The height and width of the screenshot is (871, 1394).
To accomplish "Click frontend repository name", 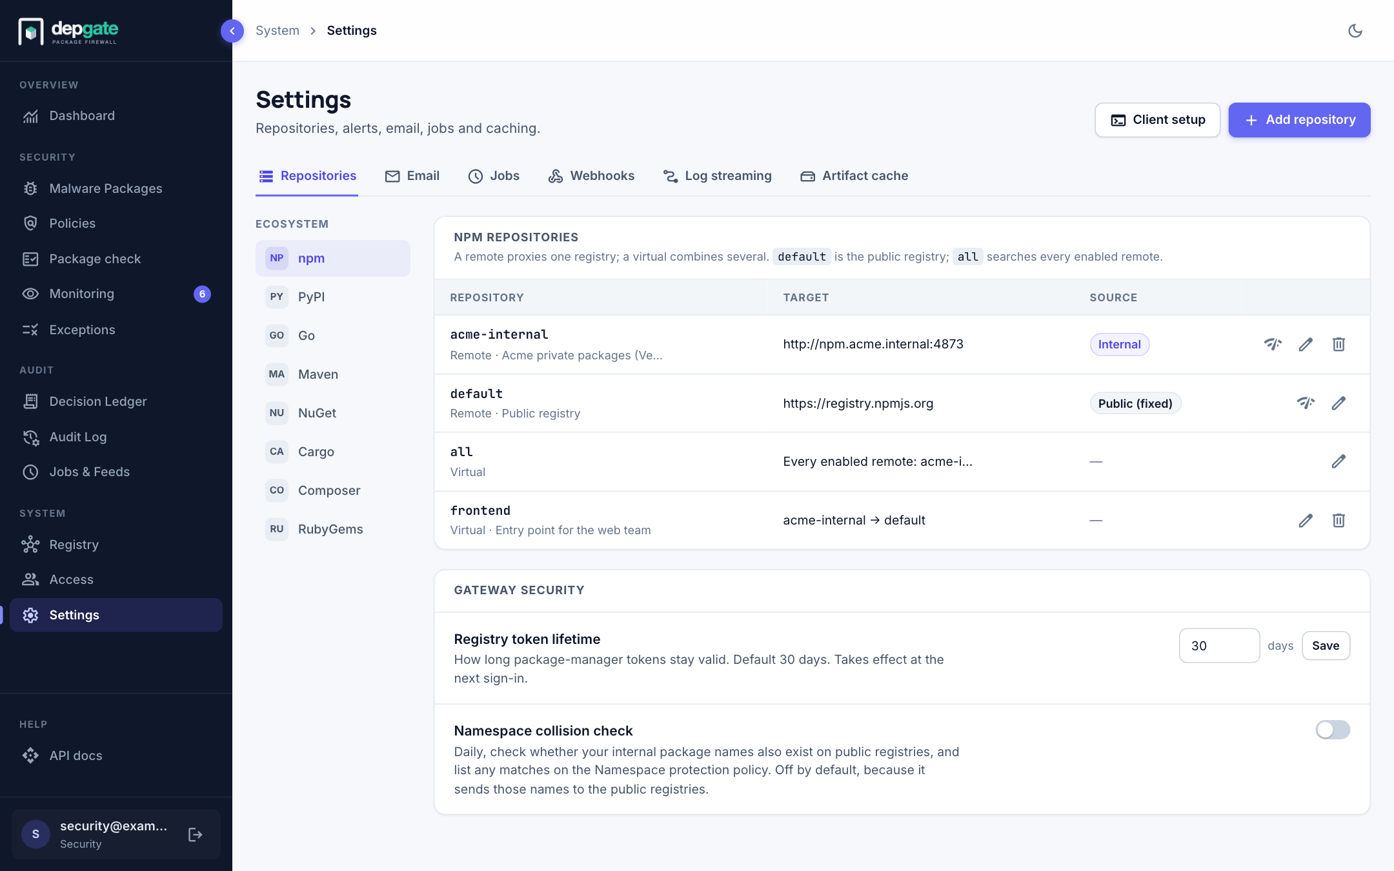I will tap(480, 510).
